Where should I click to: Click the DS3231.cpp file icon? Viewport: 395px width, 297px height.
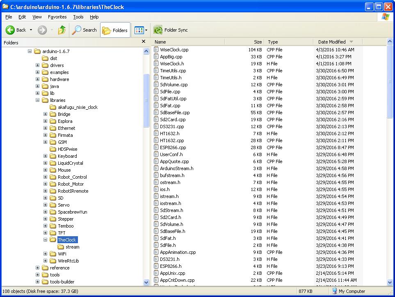156,127
